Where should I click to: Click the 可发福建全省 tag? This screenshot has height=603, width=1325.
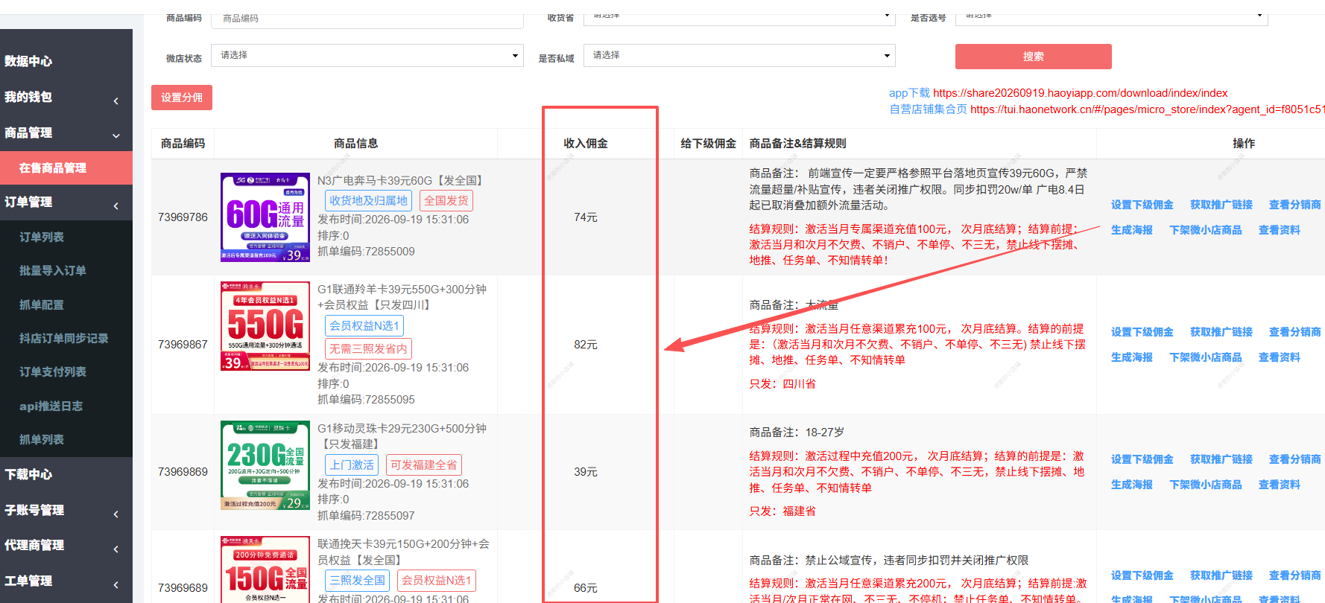tap(424, 465)
